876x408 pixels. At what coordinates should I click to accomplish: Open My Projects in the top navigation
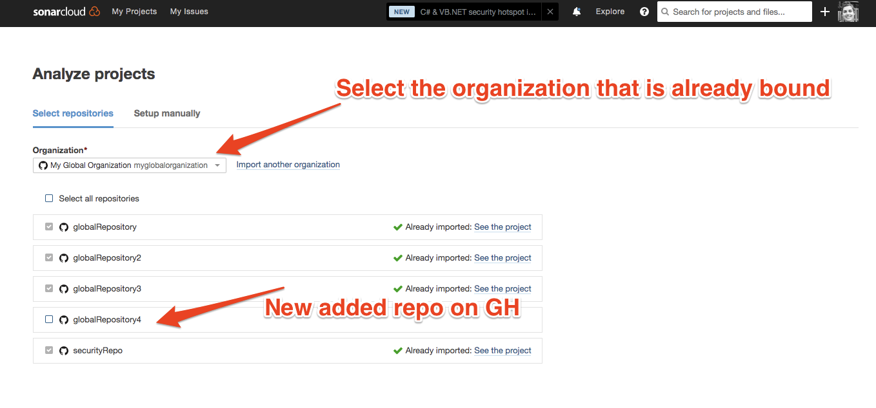pos(134,12)
